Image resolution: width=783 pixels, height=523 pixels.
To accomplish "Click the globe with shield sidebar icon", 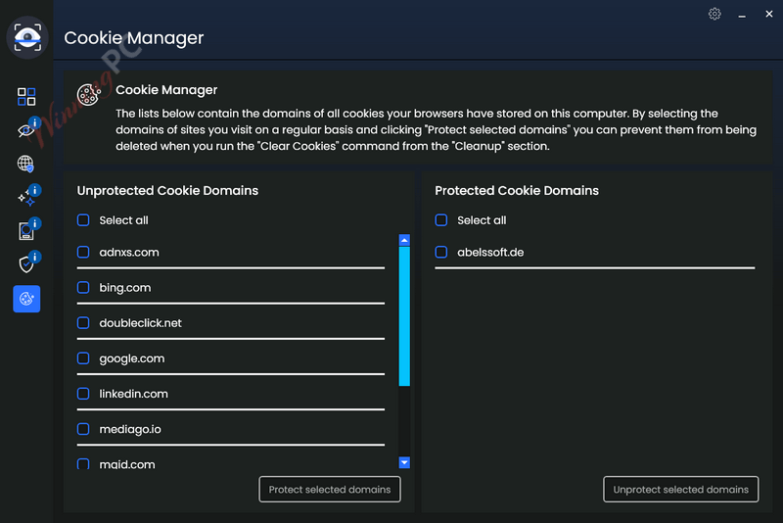I will point(26,164).
